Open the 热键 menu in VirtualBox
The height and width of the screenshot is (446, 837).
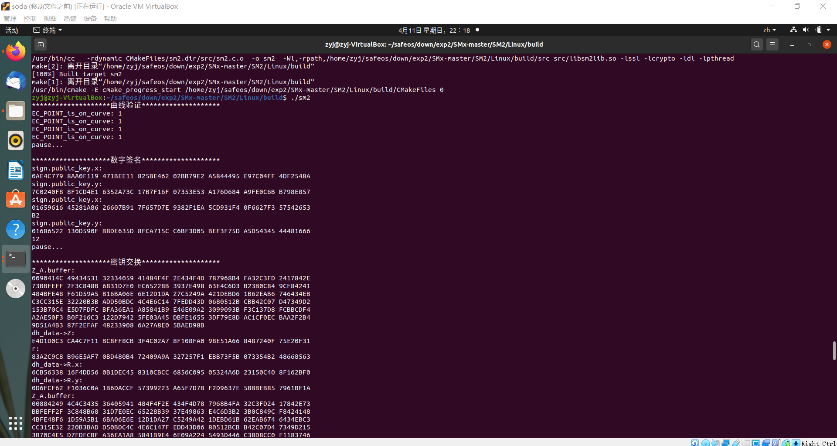click(x=70, y=18)
